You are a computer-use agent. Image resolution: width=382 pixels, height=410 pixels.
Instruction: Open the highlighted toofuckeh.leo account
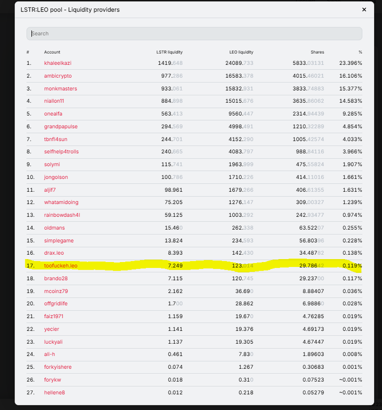click(x=61, y=266)
